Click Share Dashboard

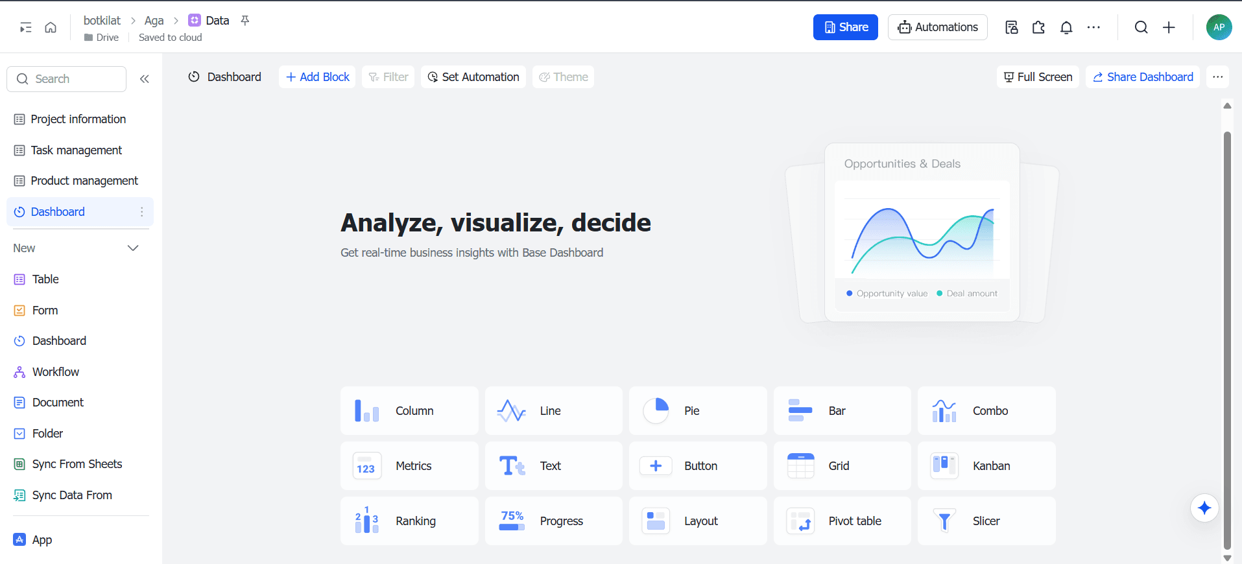[x=1143, y=77]
